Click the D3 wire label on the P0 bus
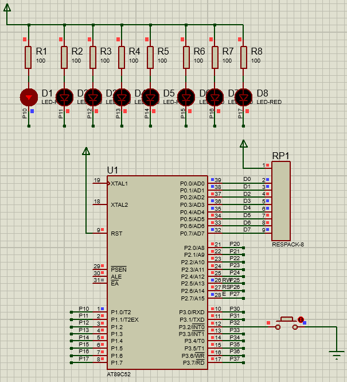This screenshot has height=382, width=347. [x=247, y=201]
